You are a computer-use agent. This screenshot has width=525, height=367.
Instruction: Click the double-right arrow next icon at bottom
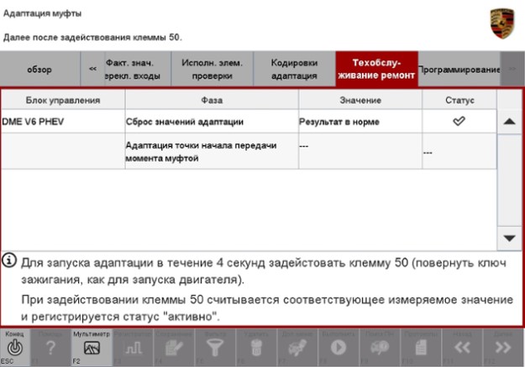coord(502,349)
